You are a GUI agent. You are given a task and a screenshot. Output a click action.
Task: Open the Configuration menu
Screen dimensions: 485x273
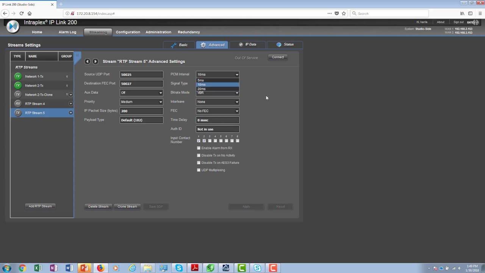point(128,32)
